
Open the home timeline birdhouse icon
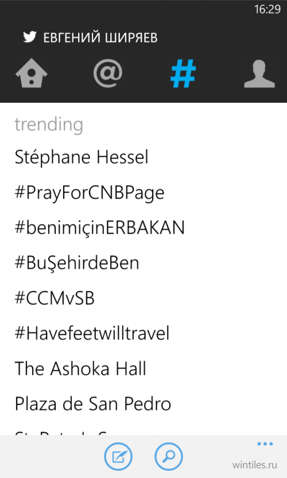pos(32,73)
